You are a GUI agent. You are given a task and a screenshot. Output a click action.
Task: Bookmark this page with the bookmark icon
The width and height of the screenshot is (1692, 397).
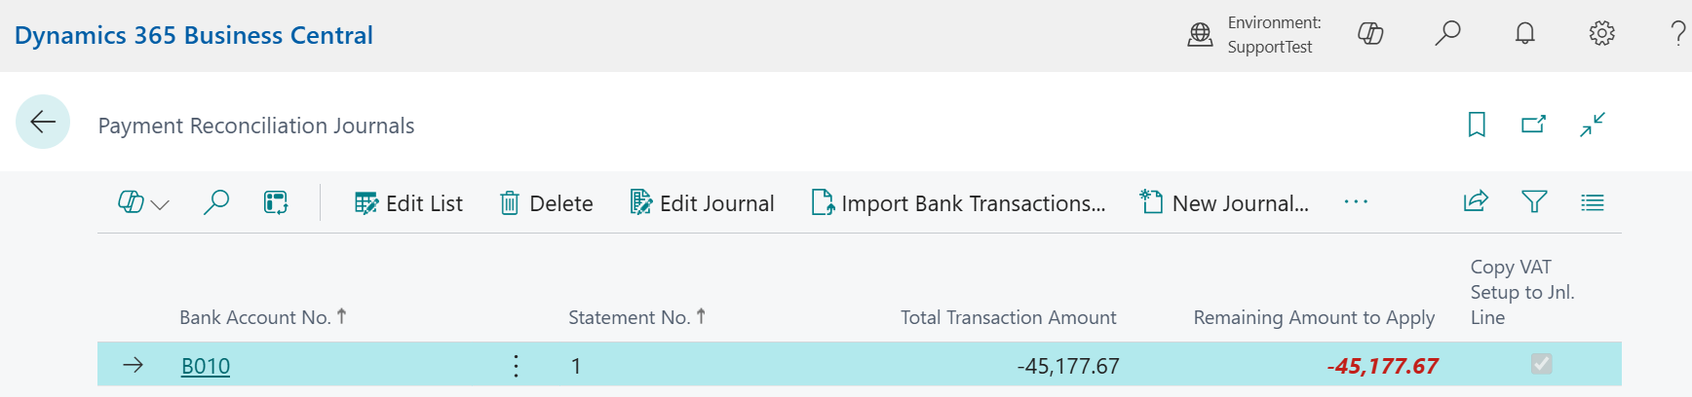point(1477,125)
